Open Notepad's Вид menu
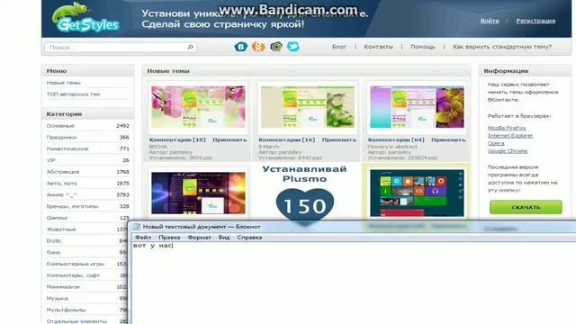Image resolution: width=576 pixels, height=324 pixels. [x=224, y=238]
